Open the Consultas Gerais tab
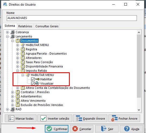The image size is (146, 133). (x=47, y=26)
